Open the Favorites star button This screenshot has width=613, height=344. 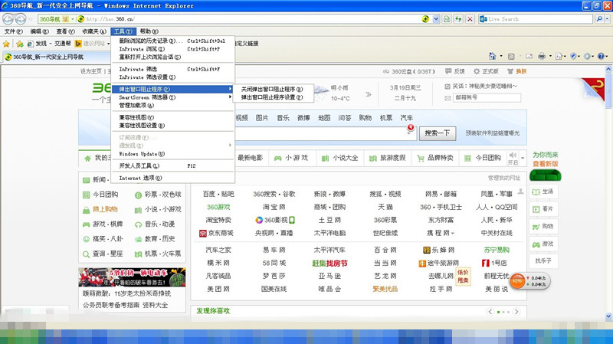point(6,44)
